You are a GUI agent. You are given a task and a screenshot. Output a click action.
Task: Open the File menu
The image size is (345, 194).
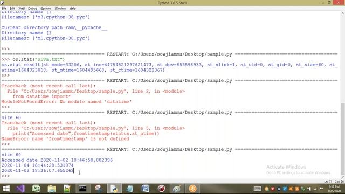tap(4, 9)
